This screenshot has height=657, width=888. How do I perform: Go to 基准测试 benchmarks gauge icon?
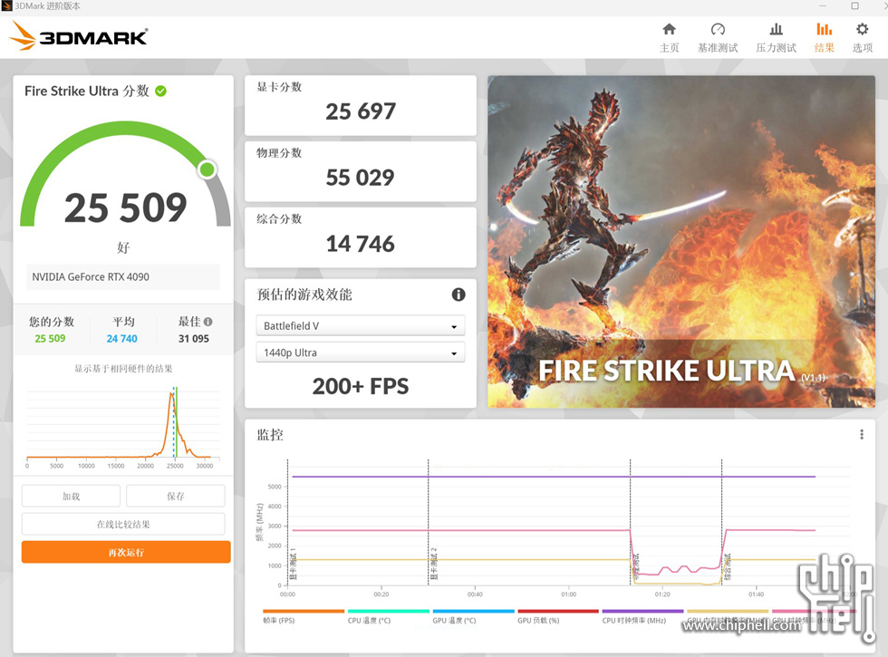click(x=718, y=30)
